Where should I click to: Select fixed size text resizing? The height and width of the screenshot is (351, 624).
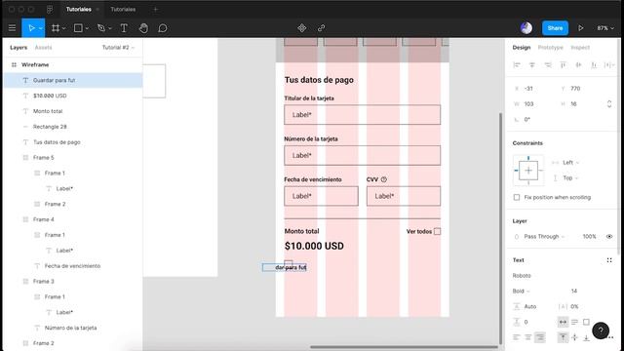[586, 322]
